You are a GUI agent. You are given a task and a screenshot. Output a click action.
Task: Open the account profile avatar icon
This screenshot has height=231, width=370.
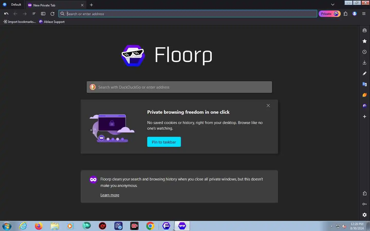coord(355,14)
